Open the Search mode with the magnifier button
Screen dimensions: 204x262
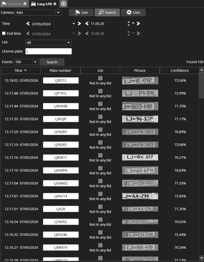click(x=107, y=12)
